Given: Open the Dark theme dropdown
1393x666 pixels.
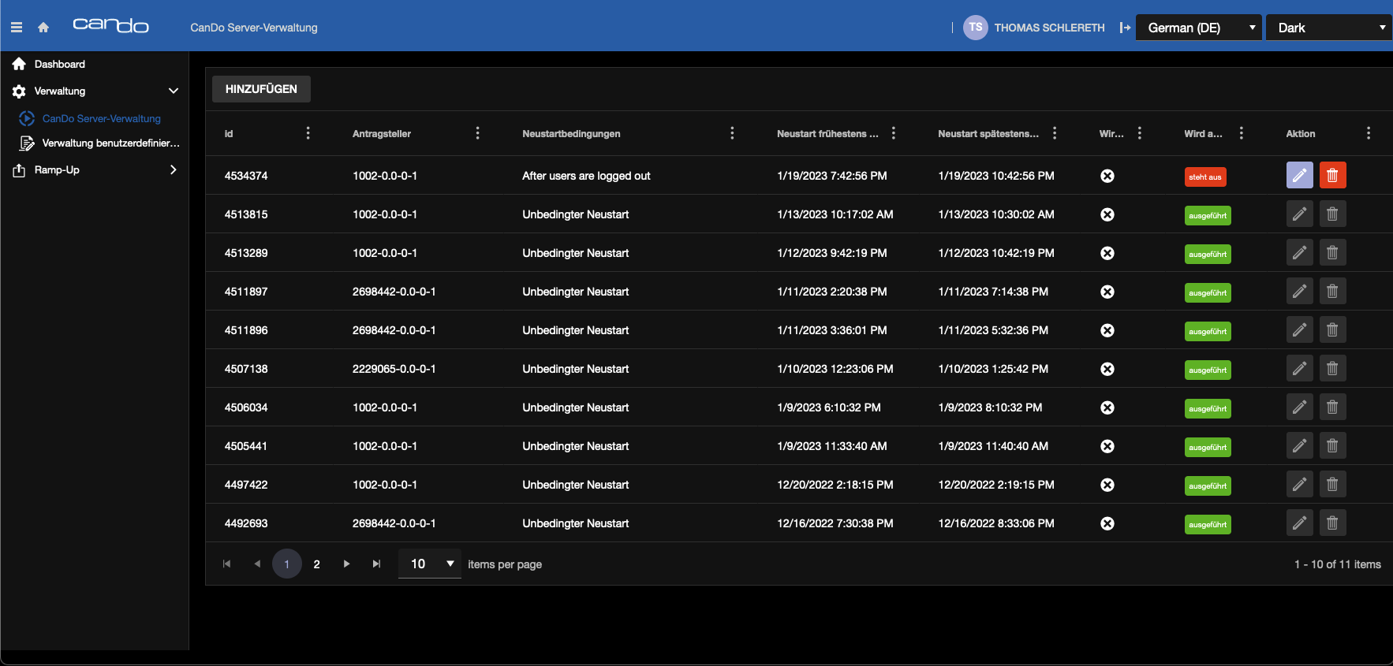Looking at the screenshot, I should click(1328, 28).
